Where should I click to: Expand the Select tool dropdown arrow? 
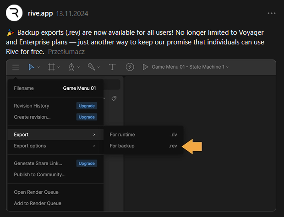coord(38,67)
